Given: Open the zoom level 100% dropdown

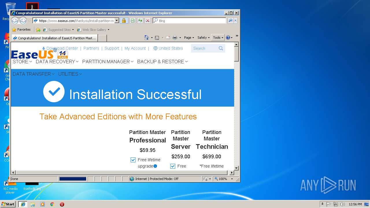Looking at the screenshot, I should 232,179.
